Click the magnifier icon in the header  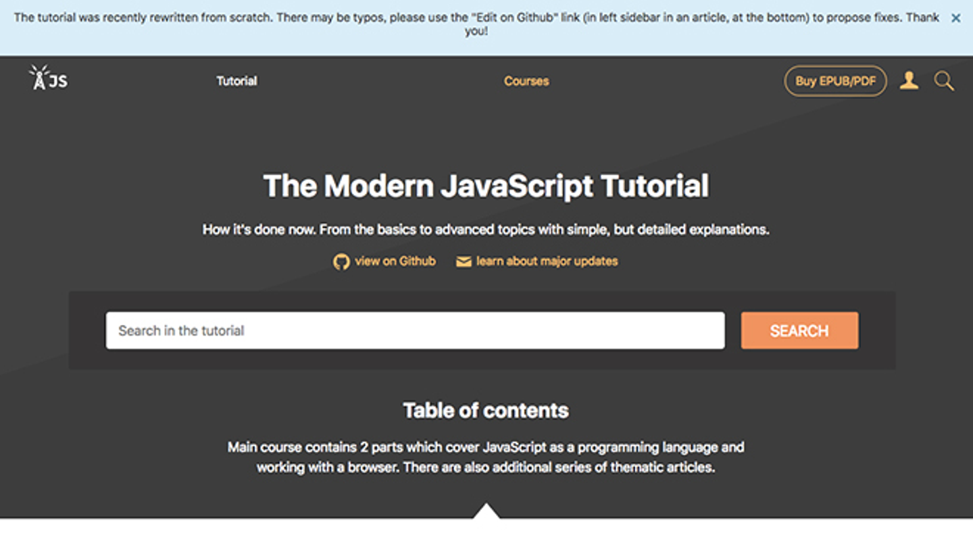click(944, 82)
